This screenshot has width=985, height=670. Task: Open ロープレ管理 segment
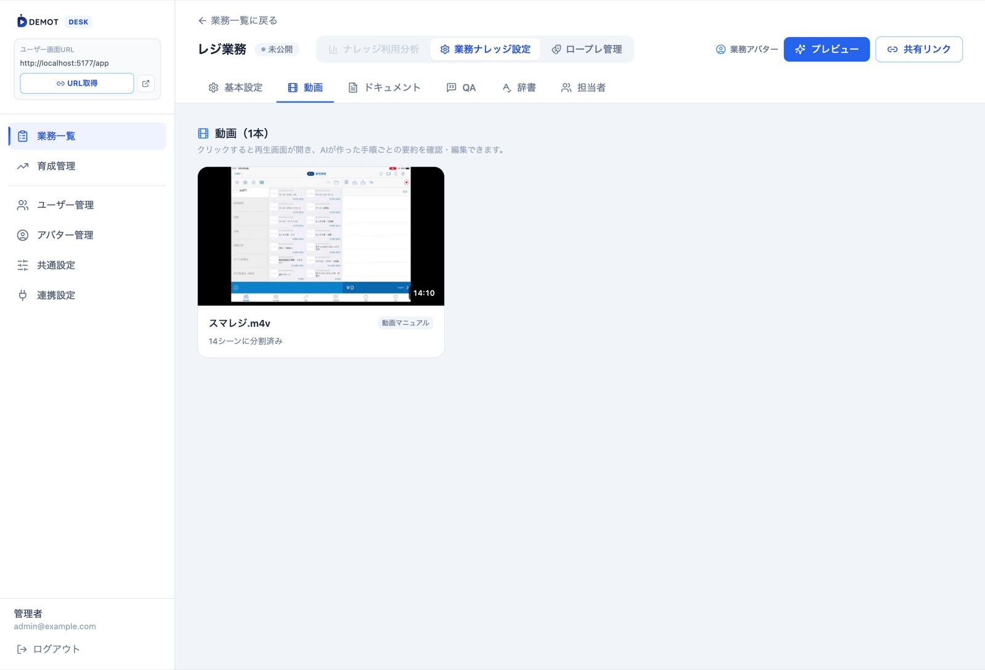pos(587,49)
